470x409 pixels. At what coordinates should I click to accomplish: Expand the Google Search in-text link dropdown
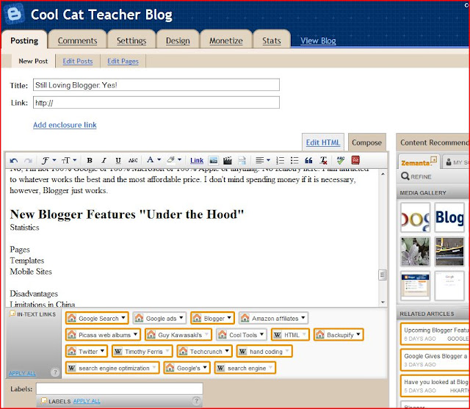(123, 318)
